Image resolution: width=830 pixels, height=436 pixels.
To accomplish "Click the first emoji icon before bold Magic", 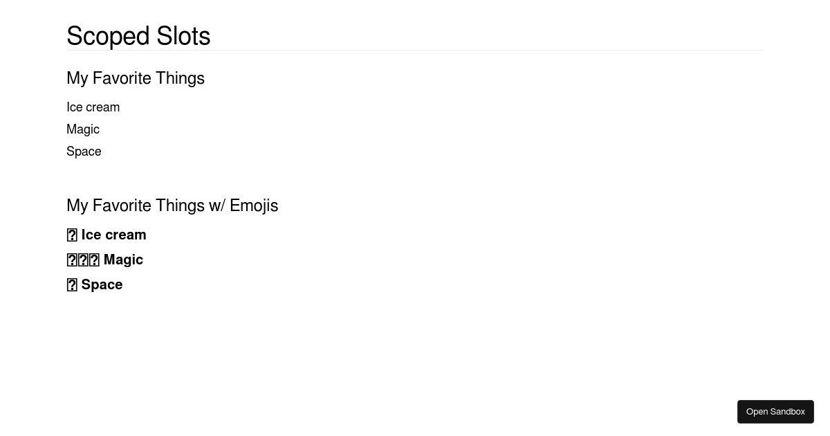I will pos(72,260).
